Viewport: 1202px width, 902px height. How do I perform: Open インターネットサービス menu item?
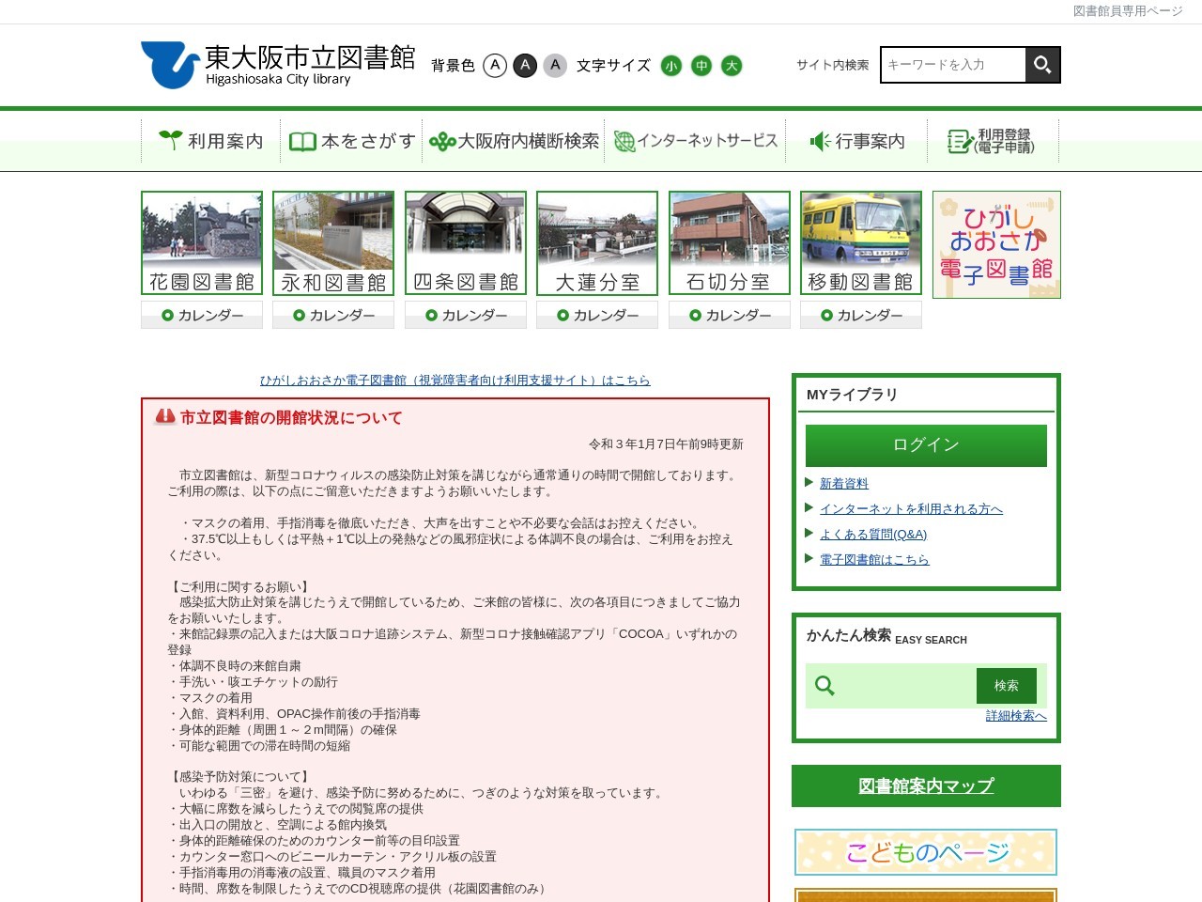click(x=696, y=141)
